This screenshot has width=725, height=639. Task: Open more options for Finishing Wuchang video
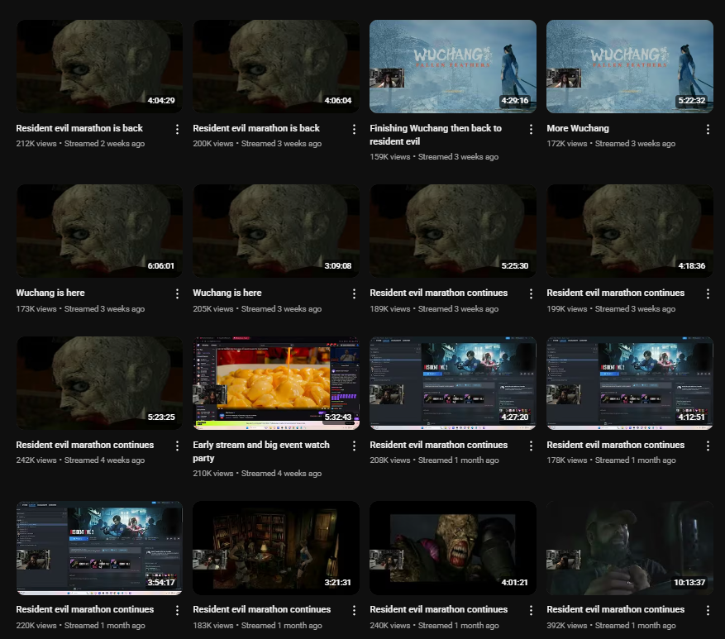point(531,130)
